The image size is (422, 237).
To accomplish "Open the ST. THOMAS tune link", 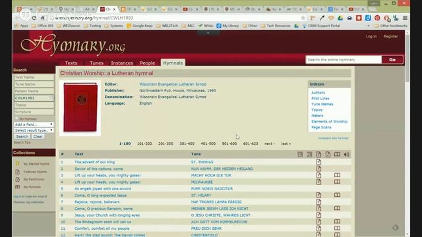I will point(202,162).
